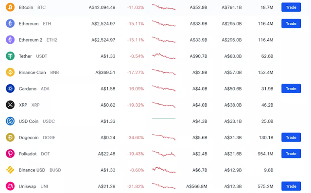The image size is (311, 193).
Task: Select the Uniswap unicorn icon
Action: (10, 186)
